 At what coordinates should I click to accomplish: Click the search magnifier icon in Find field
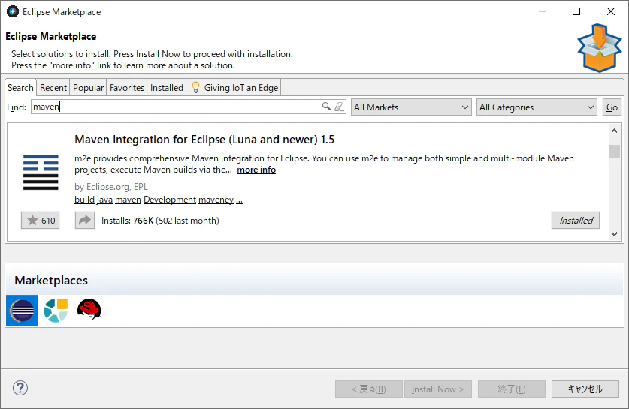pos(326,107)
